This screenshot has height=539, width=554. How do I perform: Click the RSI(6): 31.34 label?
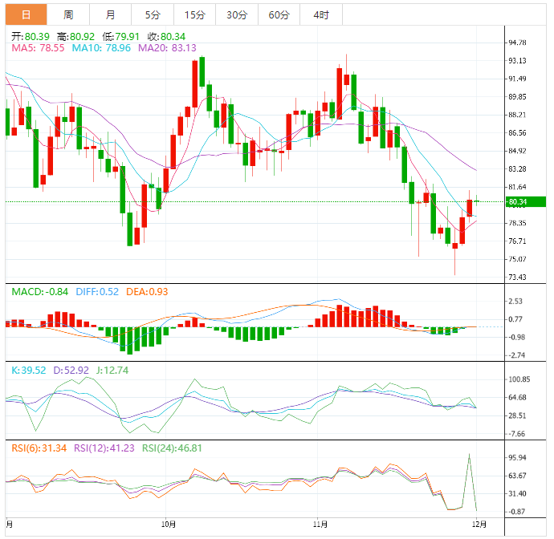pyautogui.click(x=39, y=448)
